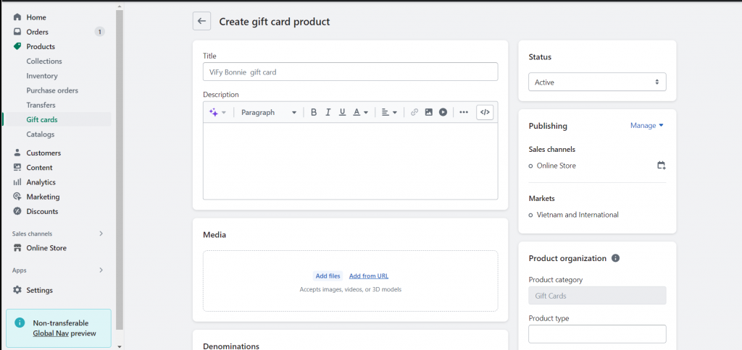The image size is (742, 350).
Task: Insert image in description editor
Action: [429, 112]
